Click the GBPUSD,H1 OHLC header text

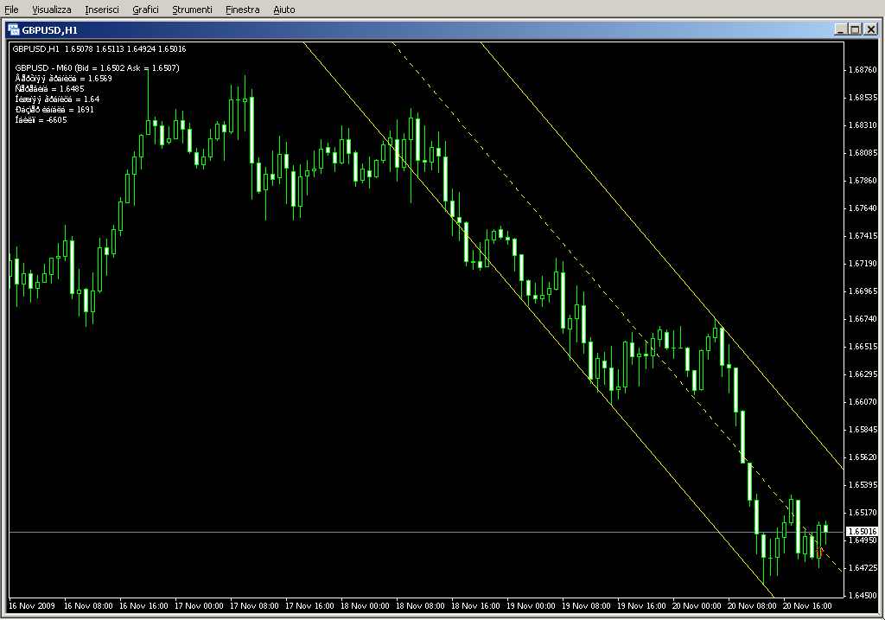(x=99, y=49)
